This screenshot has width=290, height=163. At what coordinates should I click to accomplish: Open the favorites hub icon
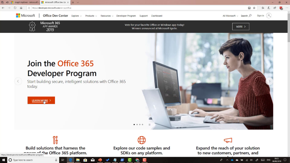tap(263, 8)
